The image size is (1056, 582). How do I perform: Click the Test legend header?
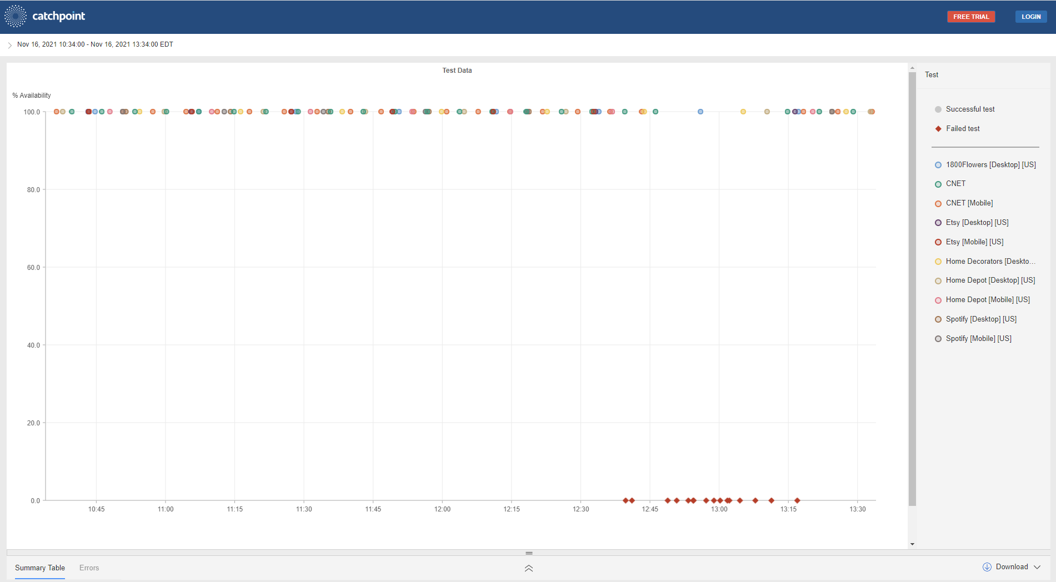tap(932, 75)
